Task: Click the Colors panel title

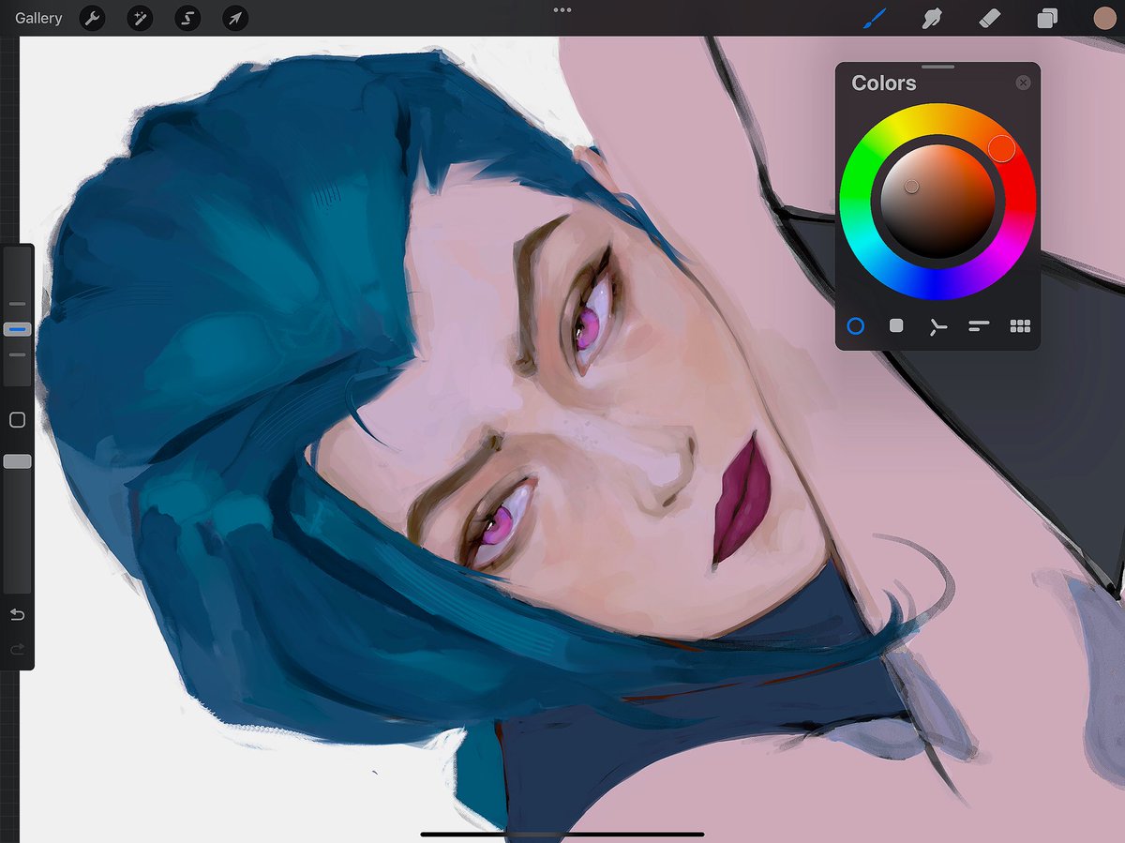Action: [x=883, y=83]
